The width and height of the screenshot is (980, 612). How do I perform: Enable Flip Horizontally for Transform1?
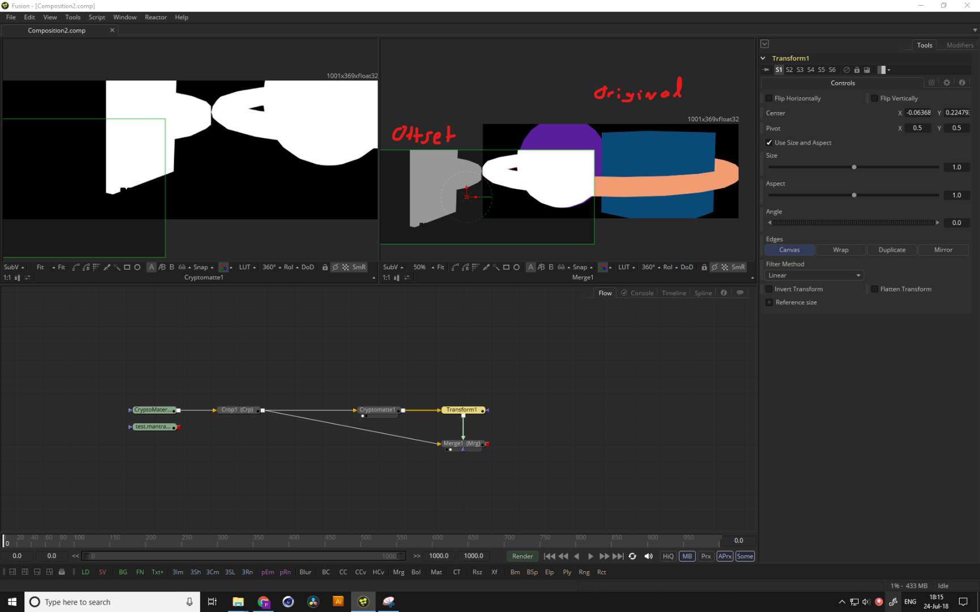coord(769,98)
